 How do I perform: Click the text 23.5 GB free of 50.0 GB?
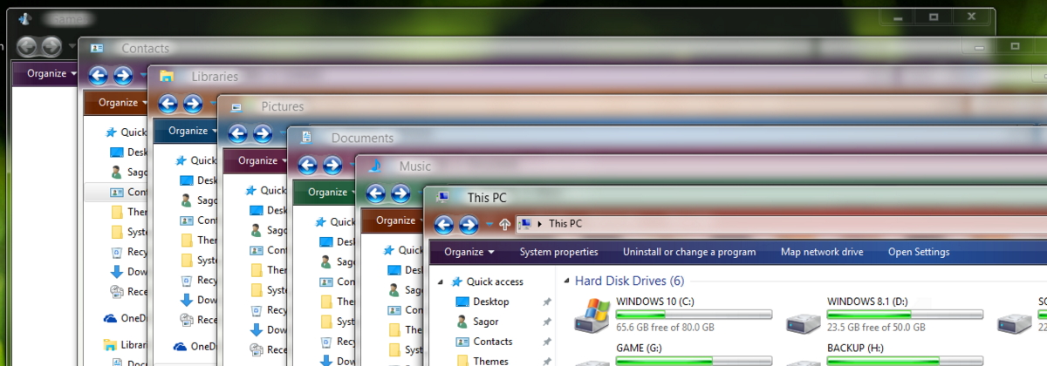pos(876,328)
